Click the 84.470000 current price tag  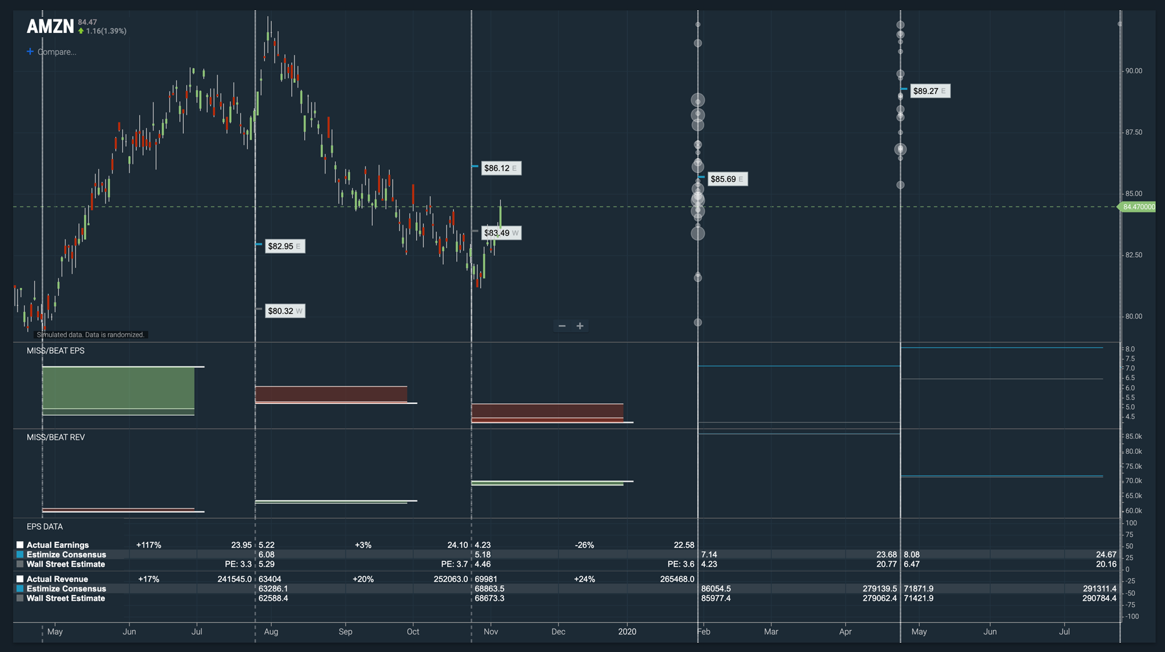1137,207
